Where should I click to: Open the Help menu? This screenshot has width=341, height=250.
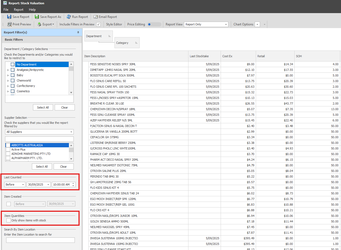[32, 10]
